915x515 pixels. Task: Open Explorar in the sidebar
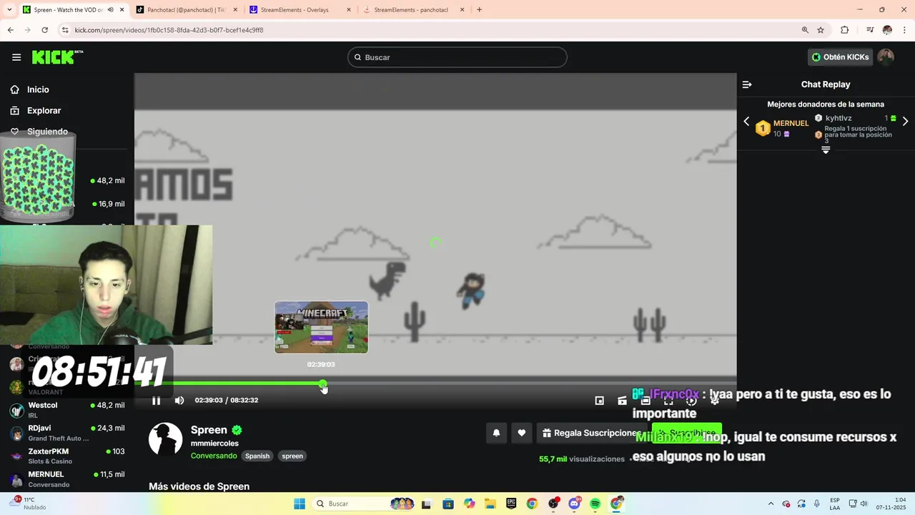click(44, 111)
